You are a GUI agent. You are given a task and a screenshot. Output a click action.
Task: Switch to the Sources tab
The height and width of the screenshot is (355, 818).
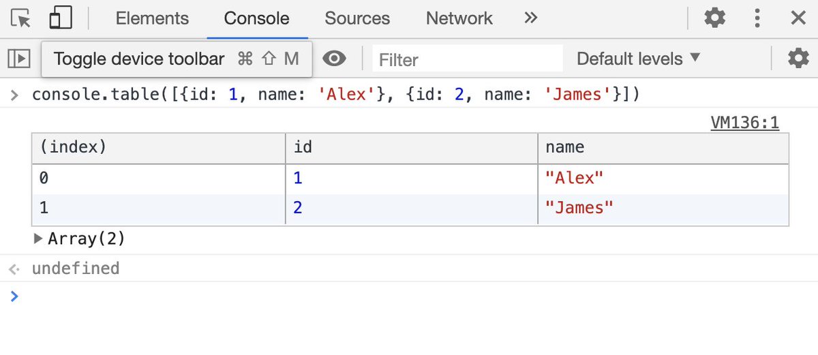[357, 18]
